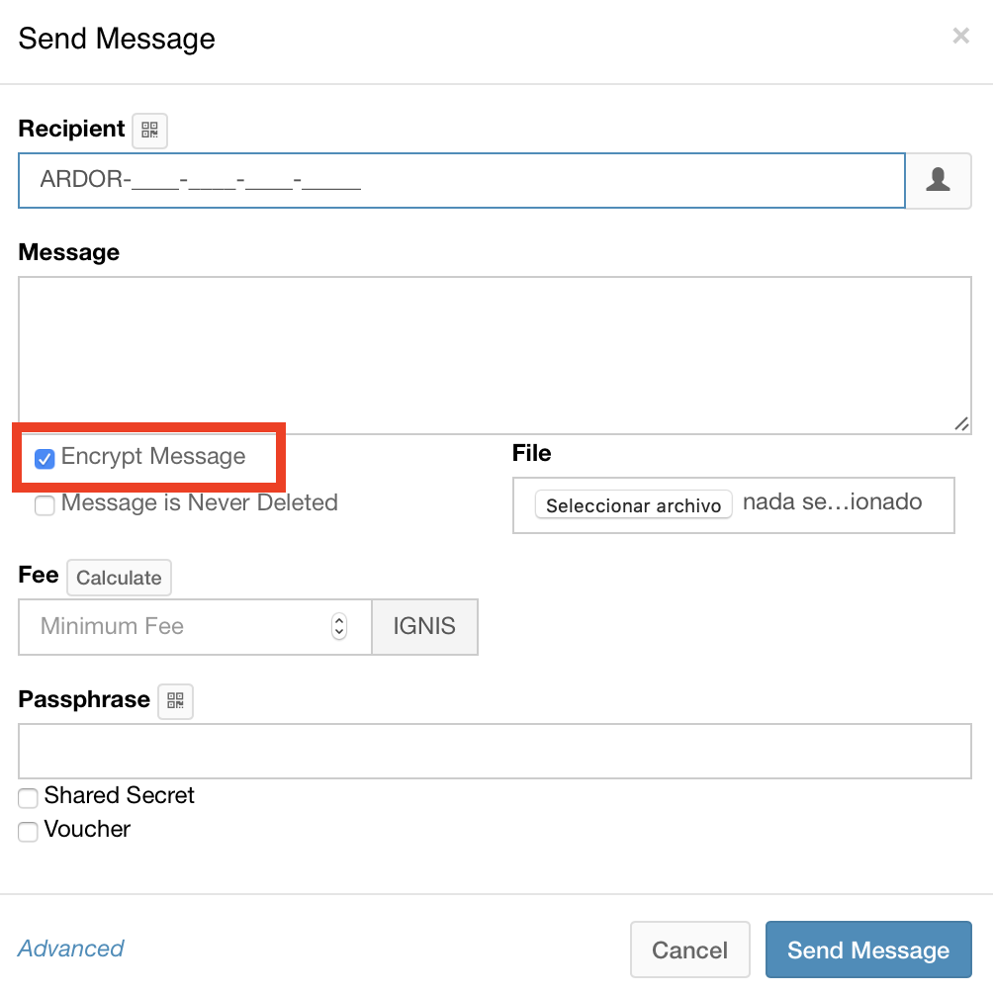Tick the Shared Secret checkbox
993x995 pixels.
pyautogui.click(x=29, y=797)
